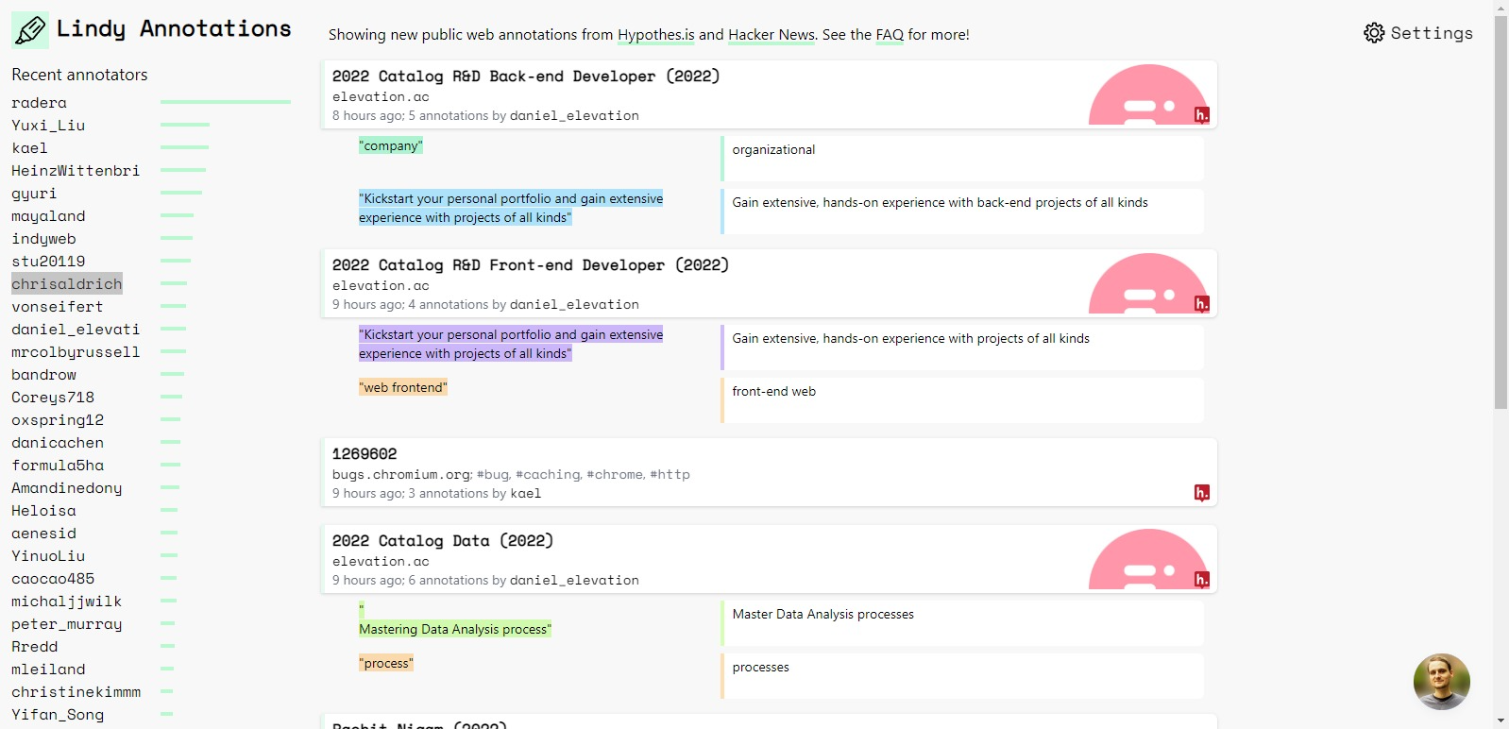1509x729 pixels.
Task: Open the '1269602' page title
Action: pyautogui.click(x=365, y=454)
